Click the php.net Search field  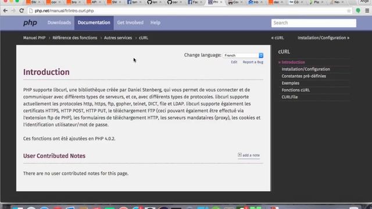[x=314, y=23]
